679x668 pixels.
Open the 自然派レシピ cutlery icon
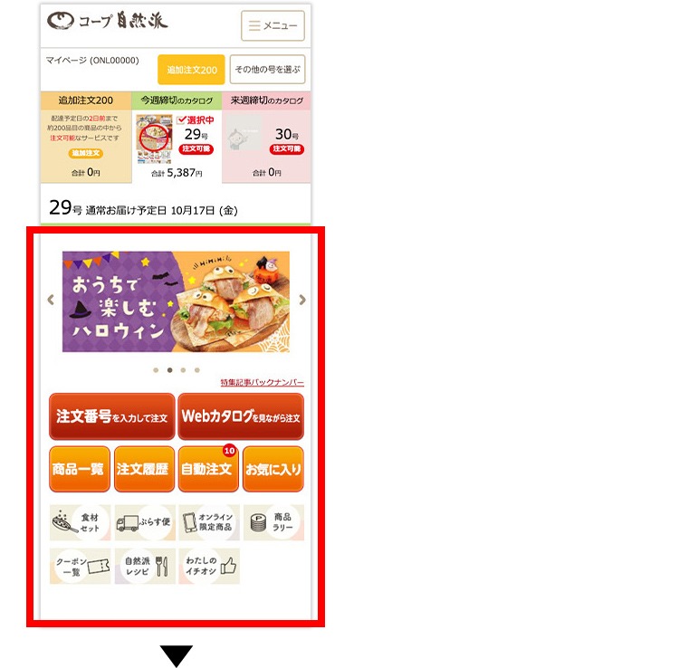pos(145,567)
